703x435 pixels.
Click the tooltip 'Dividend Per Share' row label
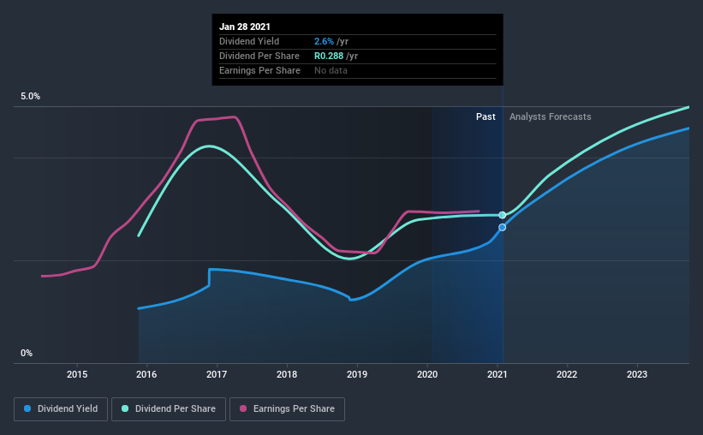(259, 56)
